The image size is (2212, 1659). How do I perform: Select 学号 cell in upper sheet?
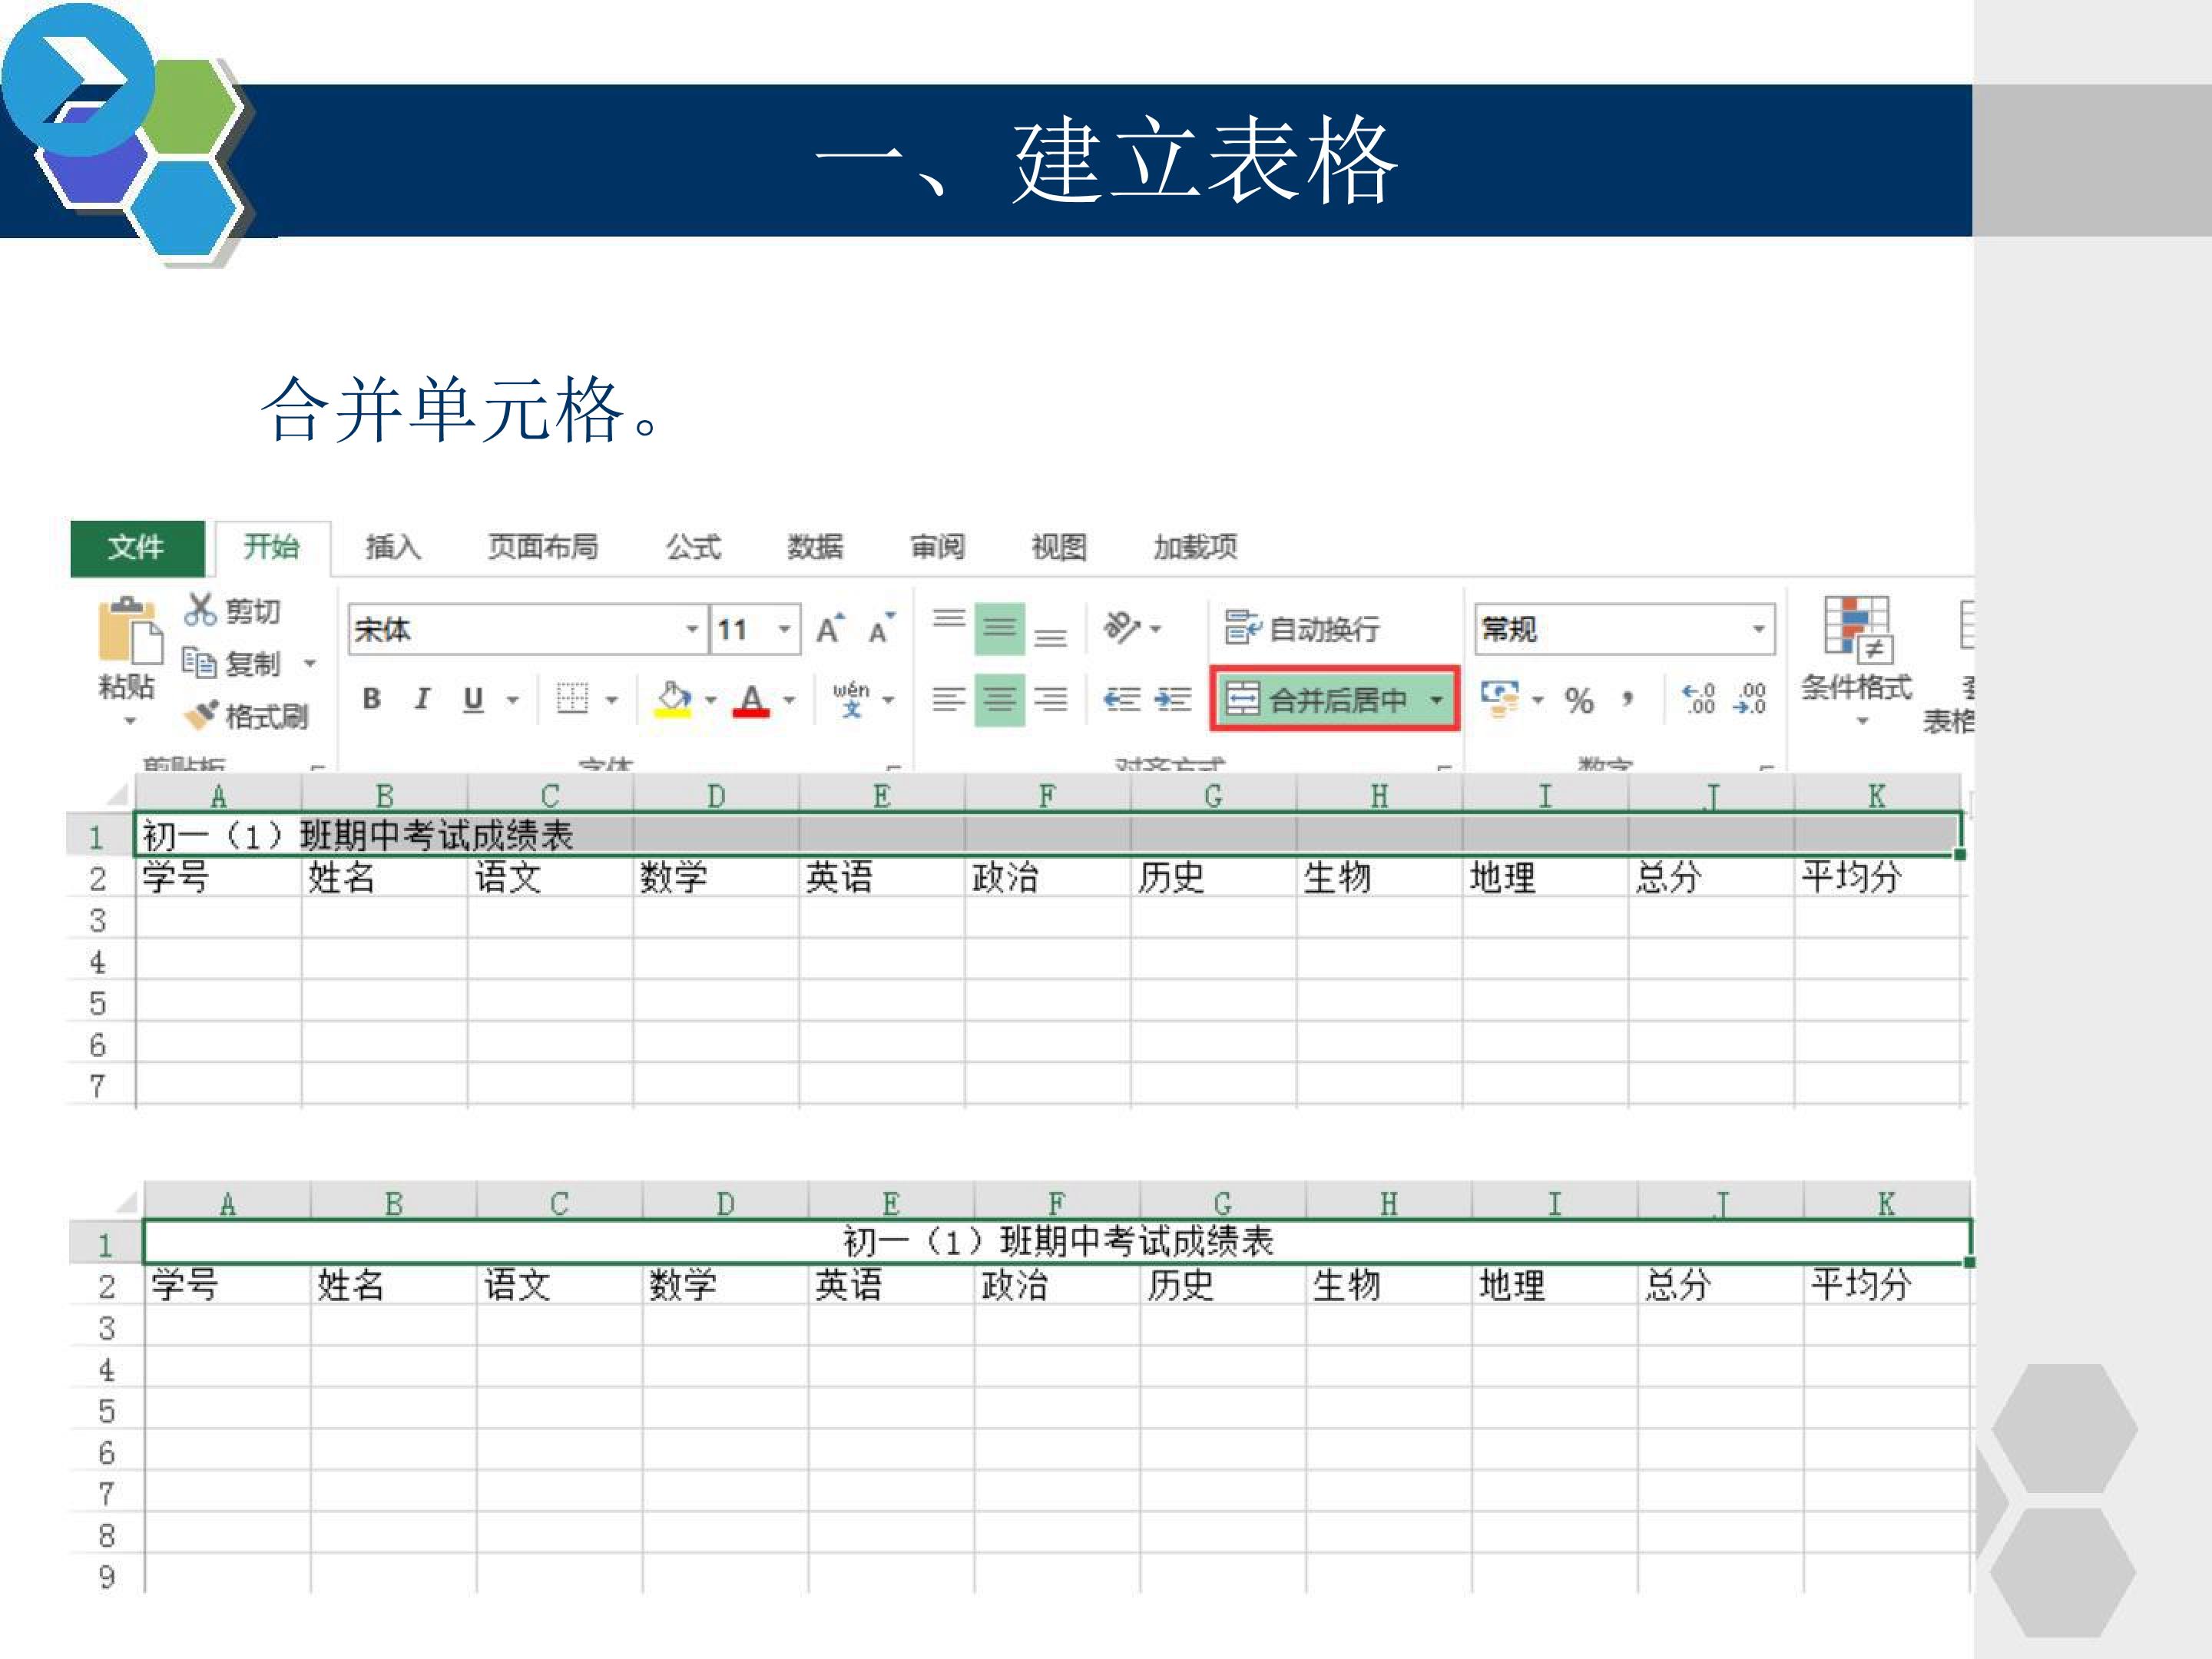[x=218, y=877]
